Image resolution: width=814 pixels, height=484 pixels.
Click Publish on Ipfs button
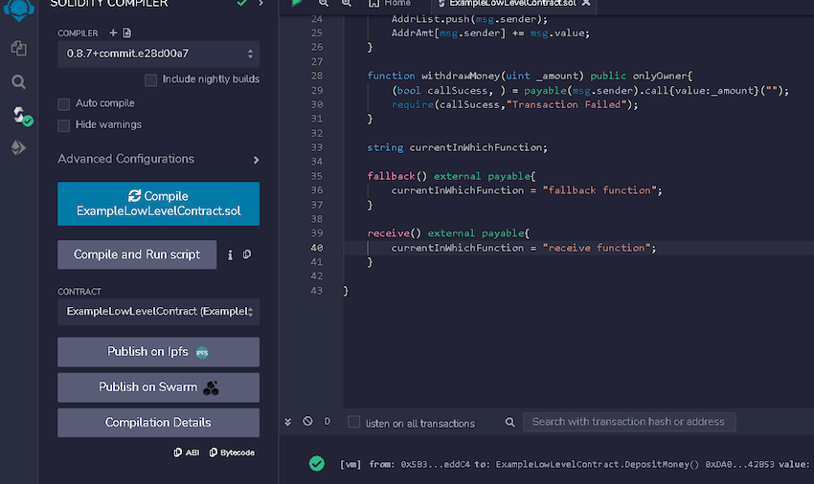click(x=158, y=352)
